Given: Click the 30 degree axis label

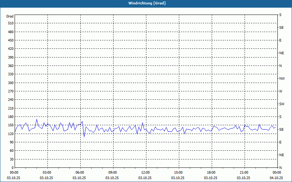Looking at the screenshot, I should click(x=12, y=159).
